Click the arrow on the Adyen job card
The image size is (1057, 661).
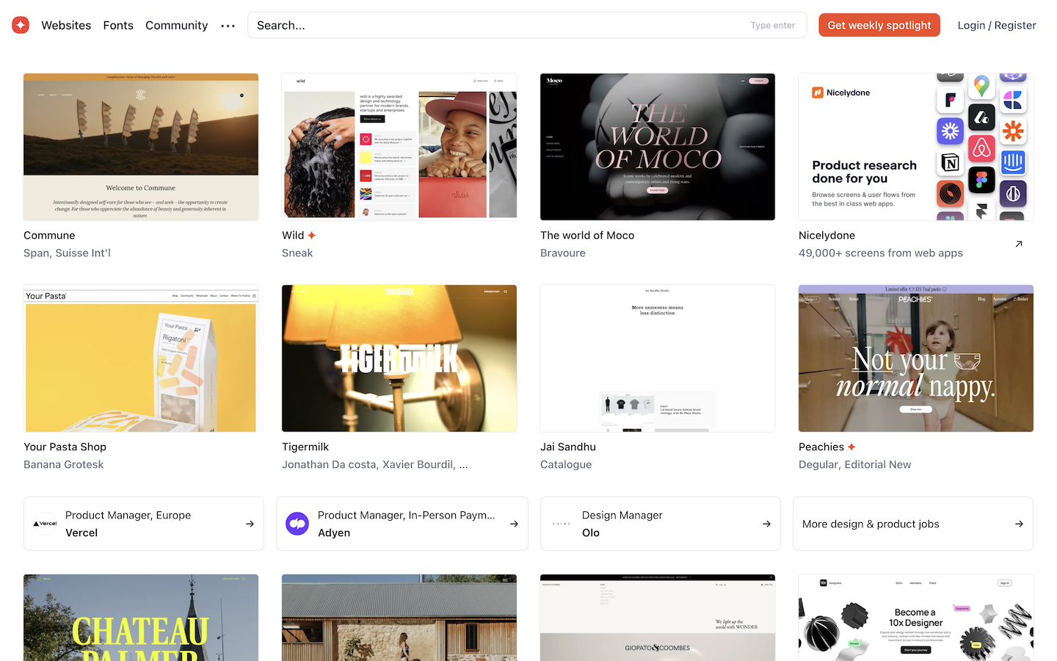click(514, 524)
